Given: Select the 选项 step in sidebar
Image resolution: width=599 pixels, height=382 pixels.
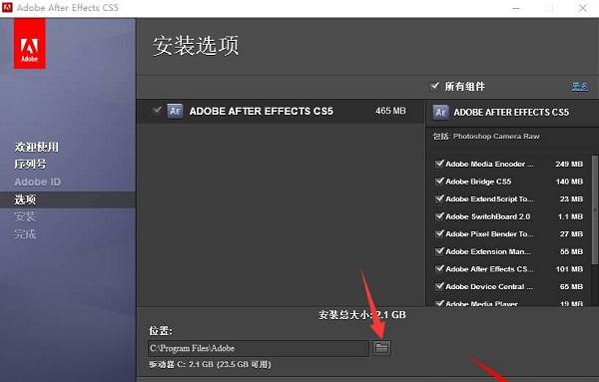Looking at the screenshot, I should pos(25,199).
